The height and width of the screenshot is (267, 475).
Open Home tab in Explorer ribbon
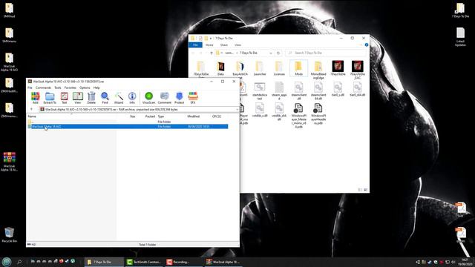coord(209,44)
